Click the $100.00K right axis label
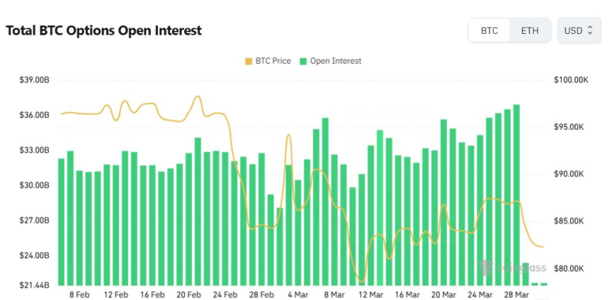 point(571,81)
